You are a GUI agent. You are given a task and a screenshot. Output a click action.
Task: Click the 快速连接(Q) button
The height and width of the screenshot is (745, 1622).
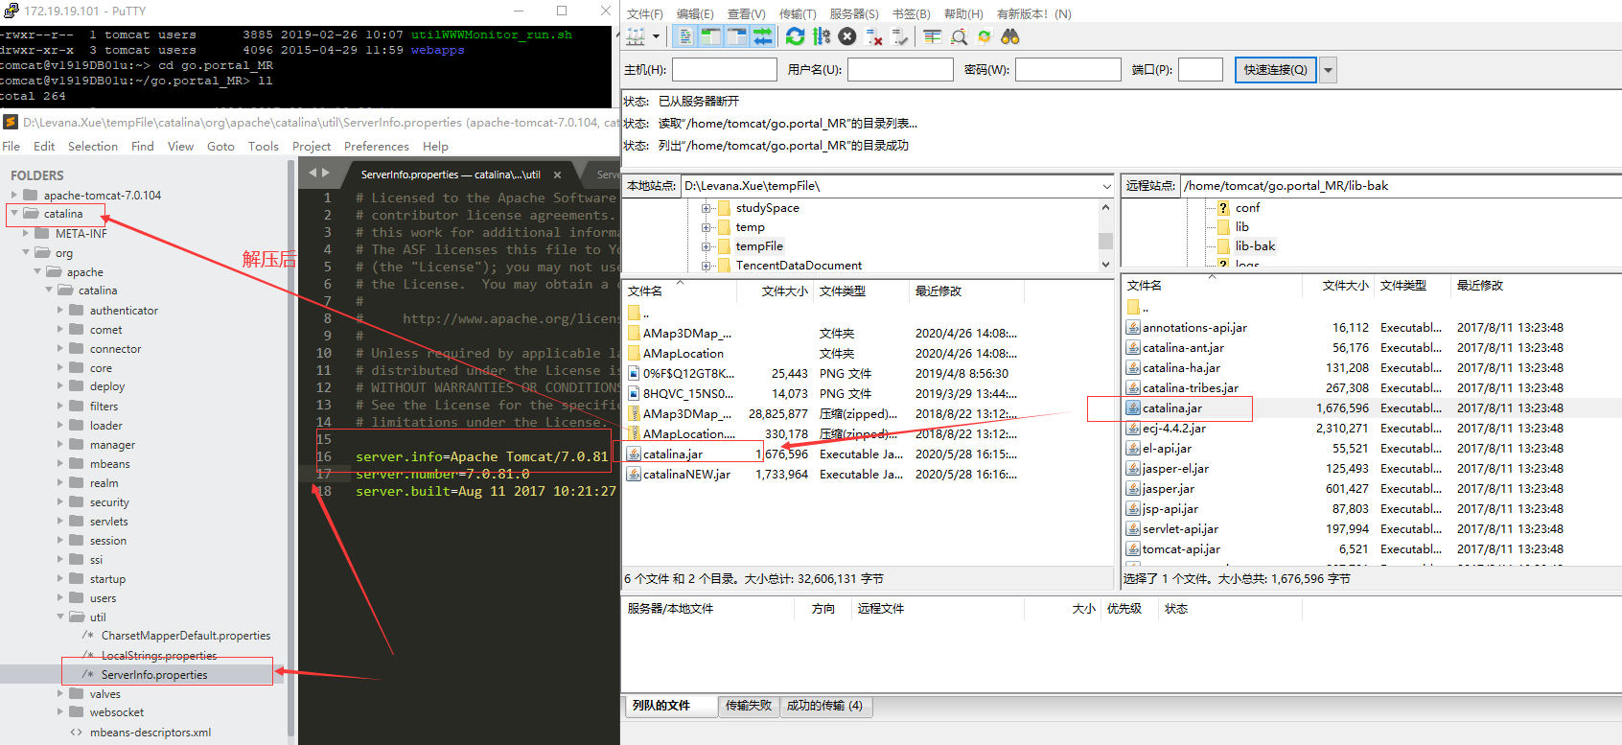coord(1276,70)
